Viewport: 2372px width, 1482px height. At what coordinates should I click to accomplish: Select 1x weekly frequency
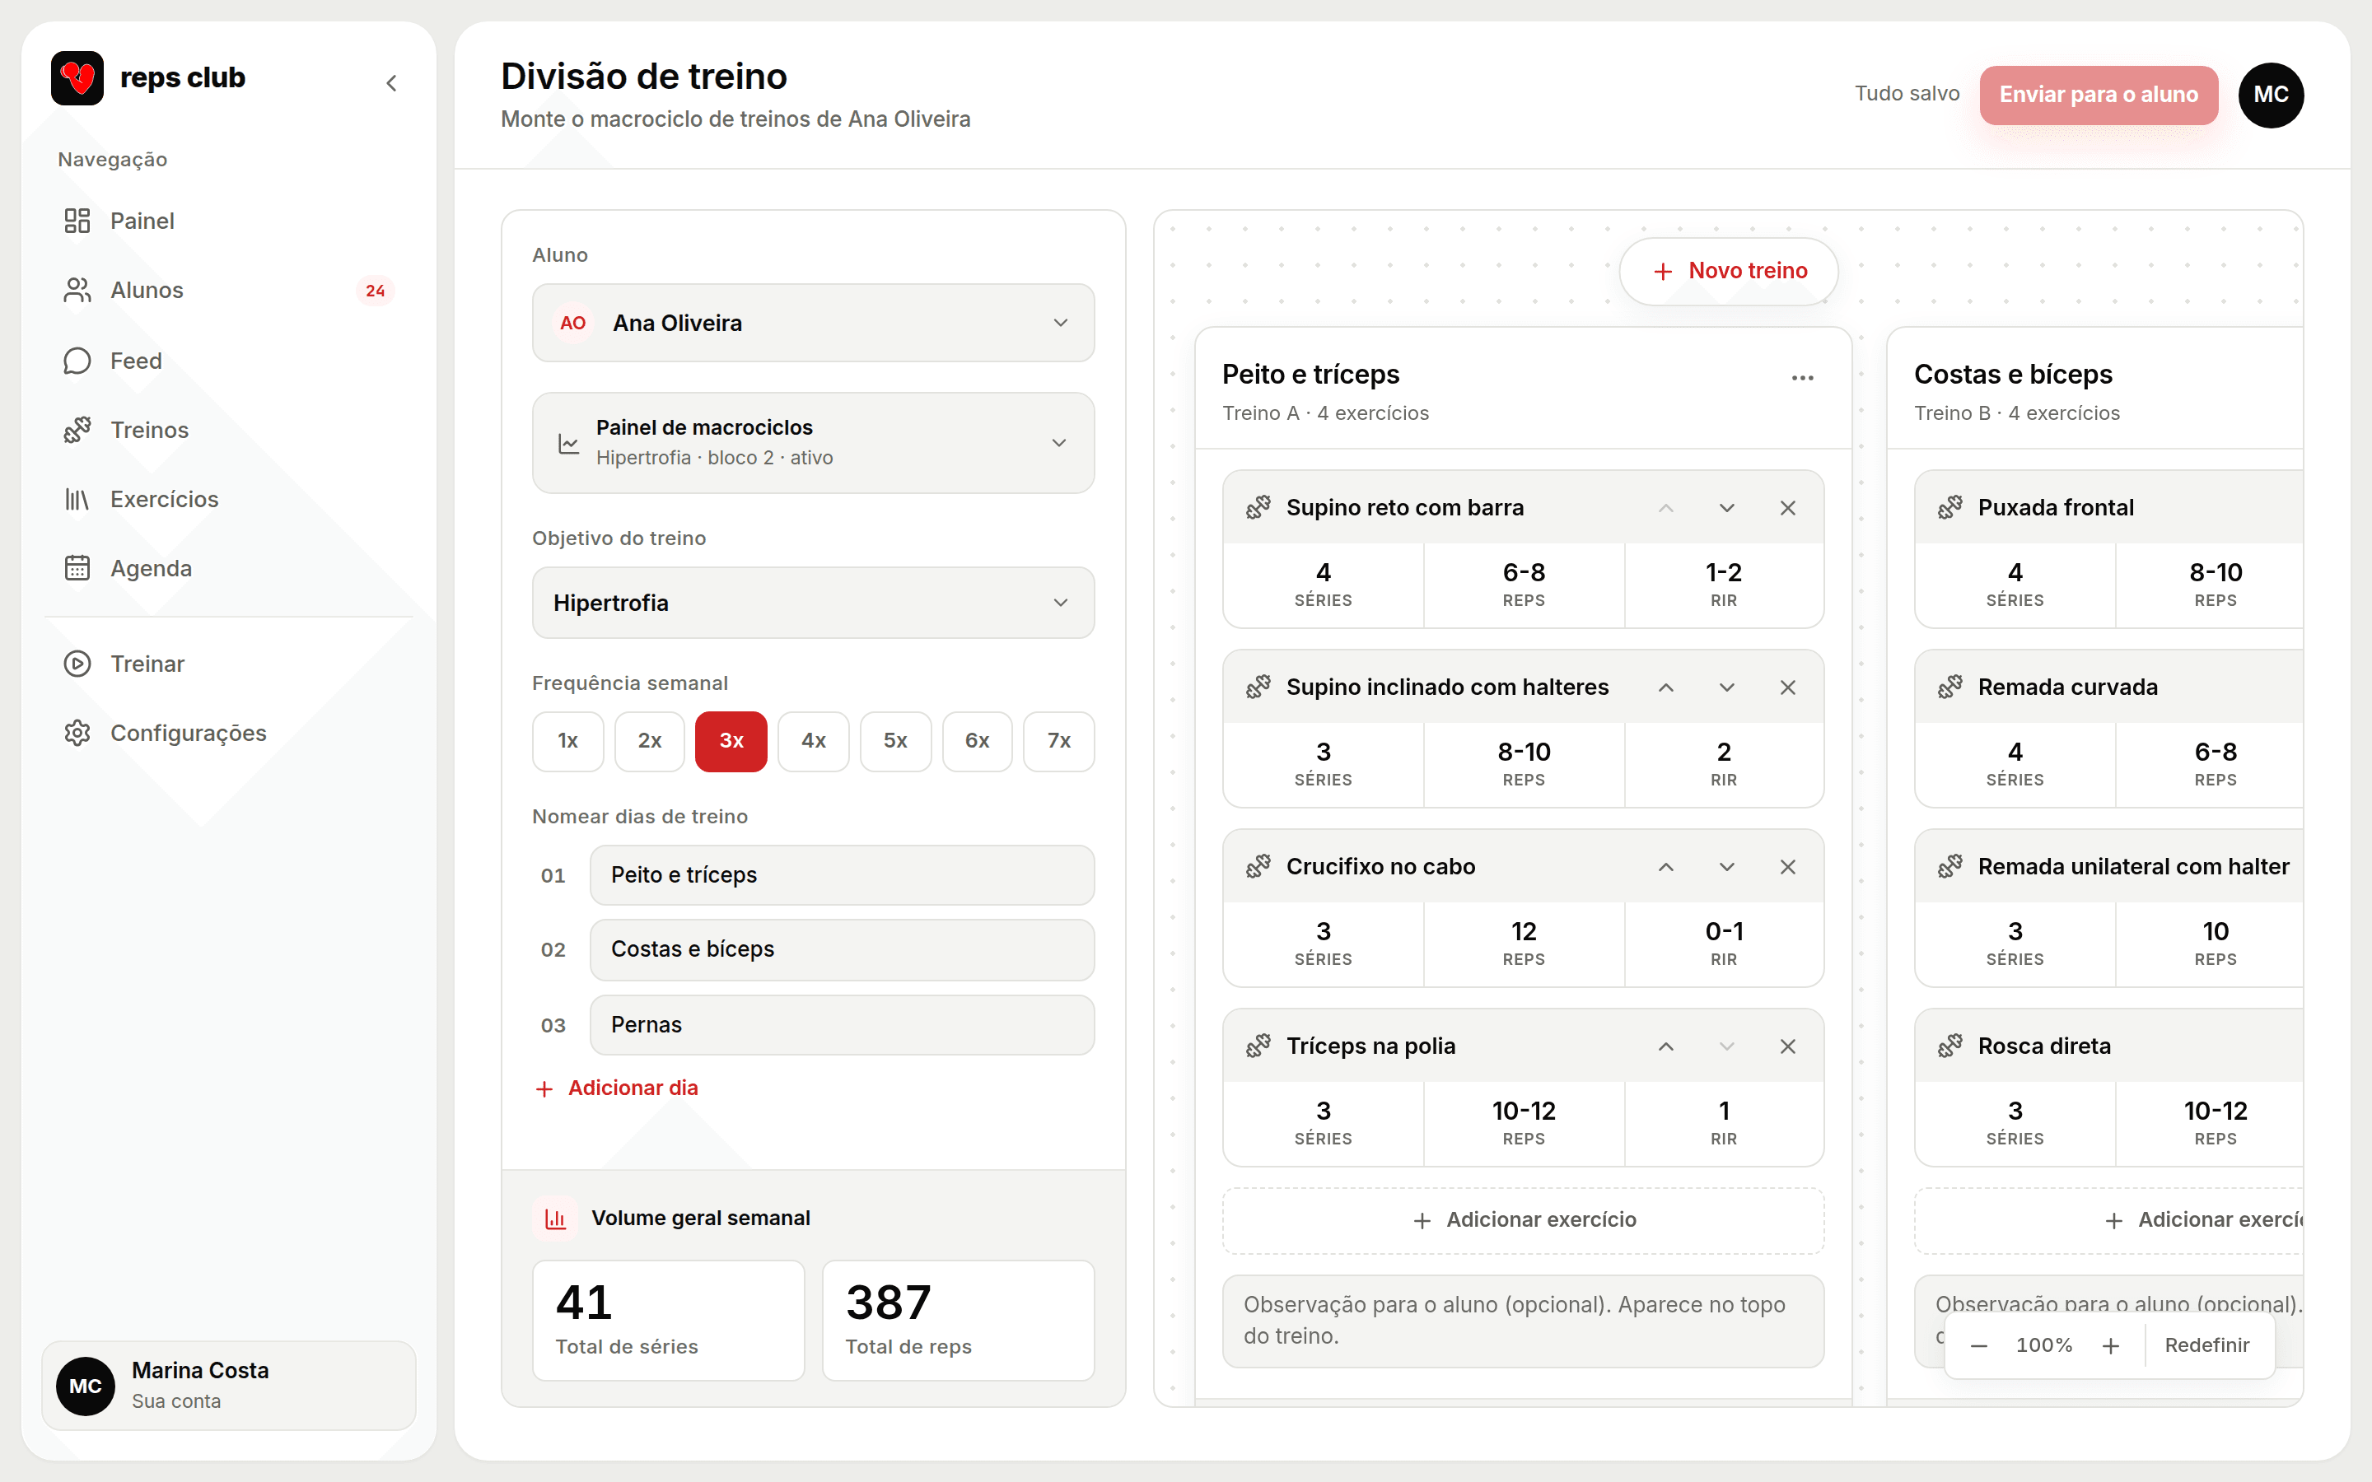click(x=567, y=741)
